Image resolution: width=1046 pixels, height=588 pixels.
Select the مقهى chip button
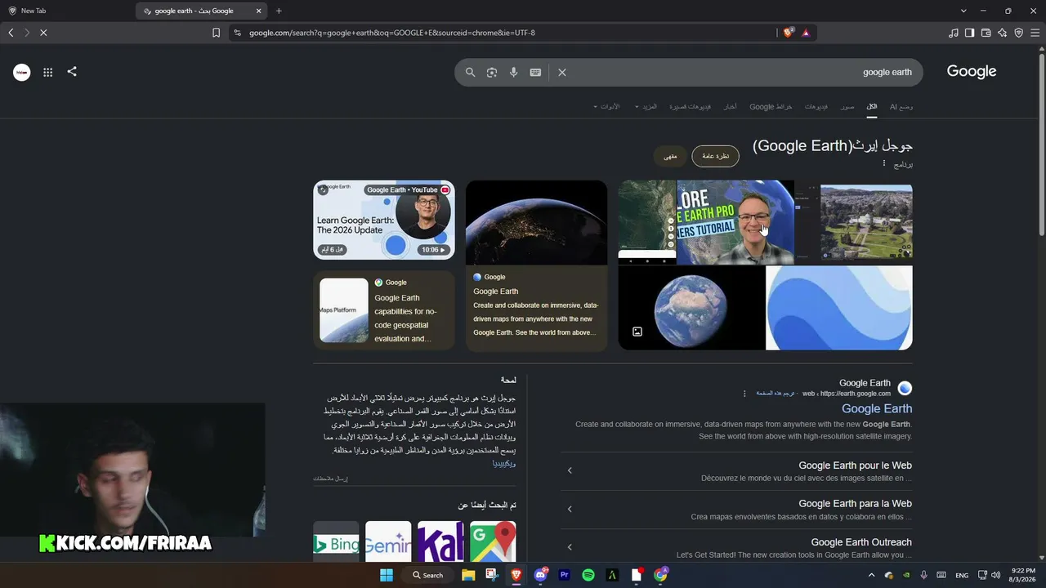pyautogui.click(x=670, y=156)
